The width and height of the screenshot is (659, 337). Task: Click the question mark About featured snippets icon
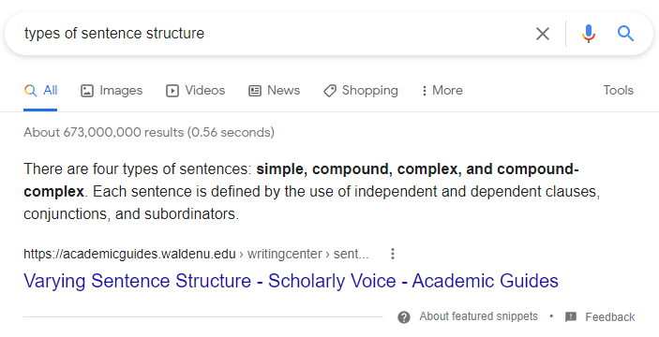click(404, 317)
